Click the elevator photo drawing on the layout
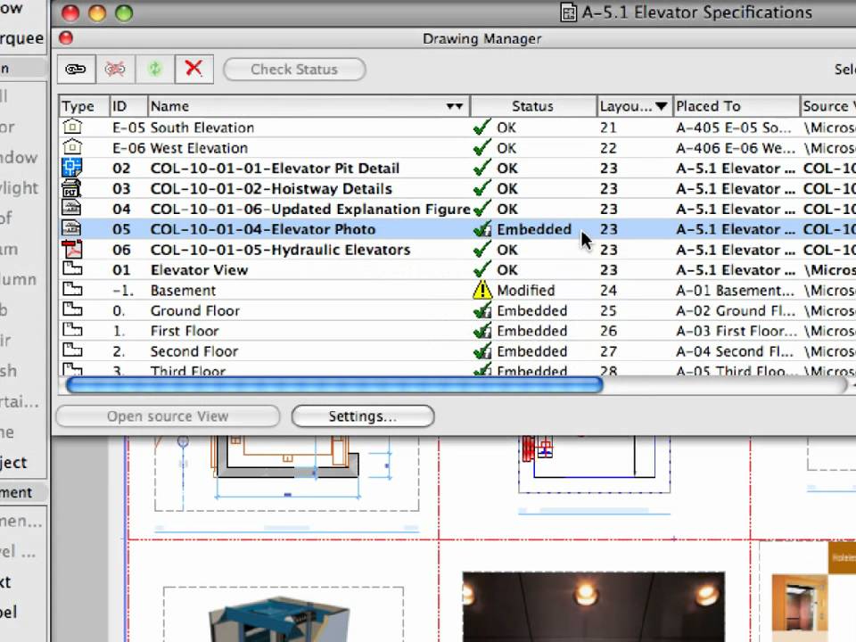The image size is (856, 642). [594, 606]
